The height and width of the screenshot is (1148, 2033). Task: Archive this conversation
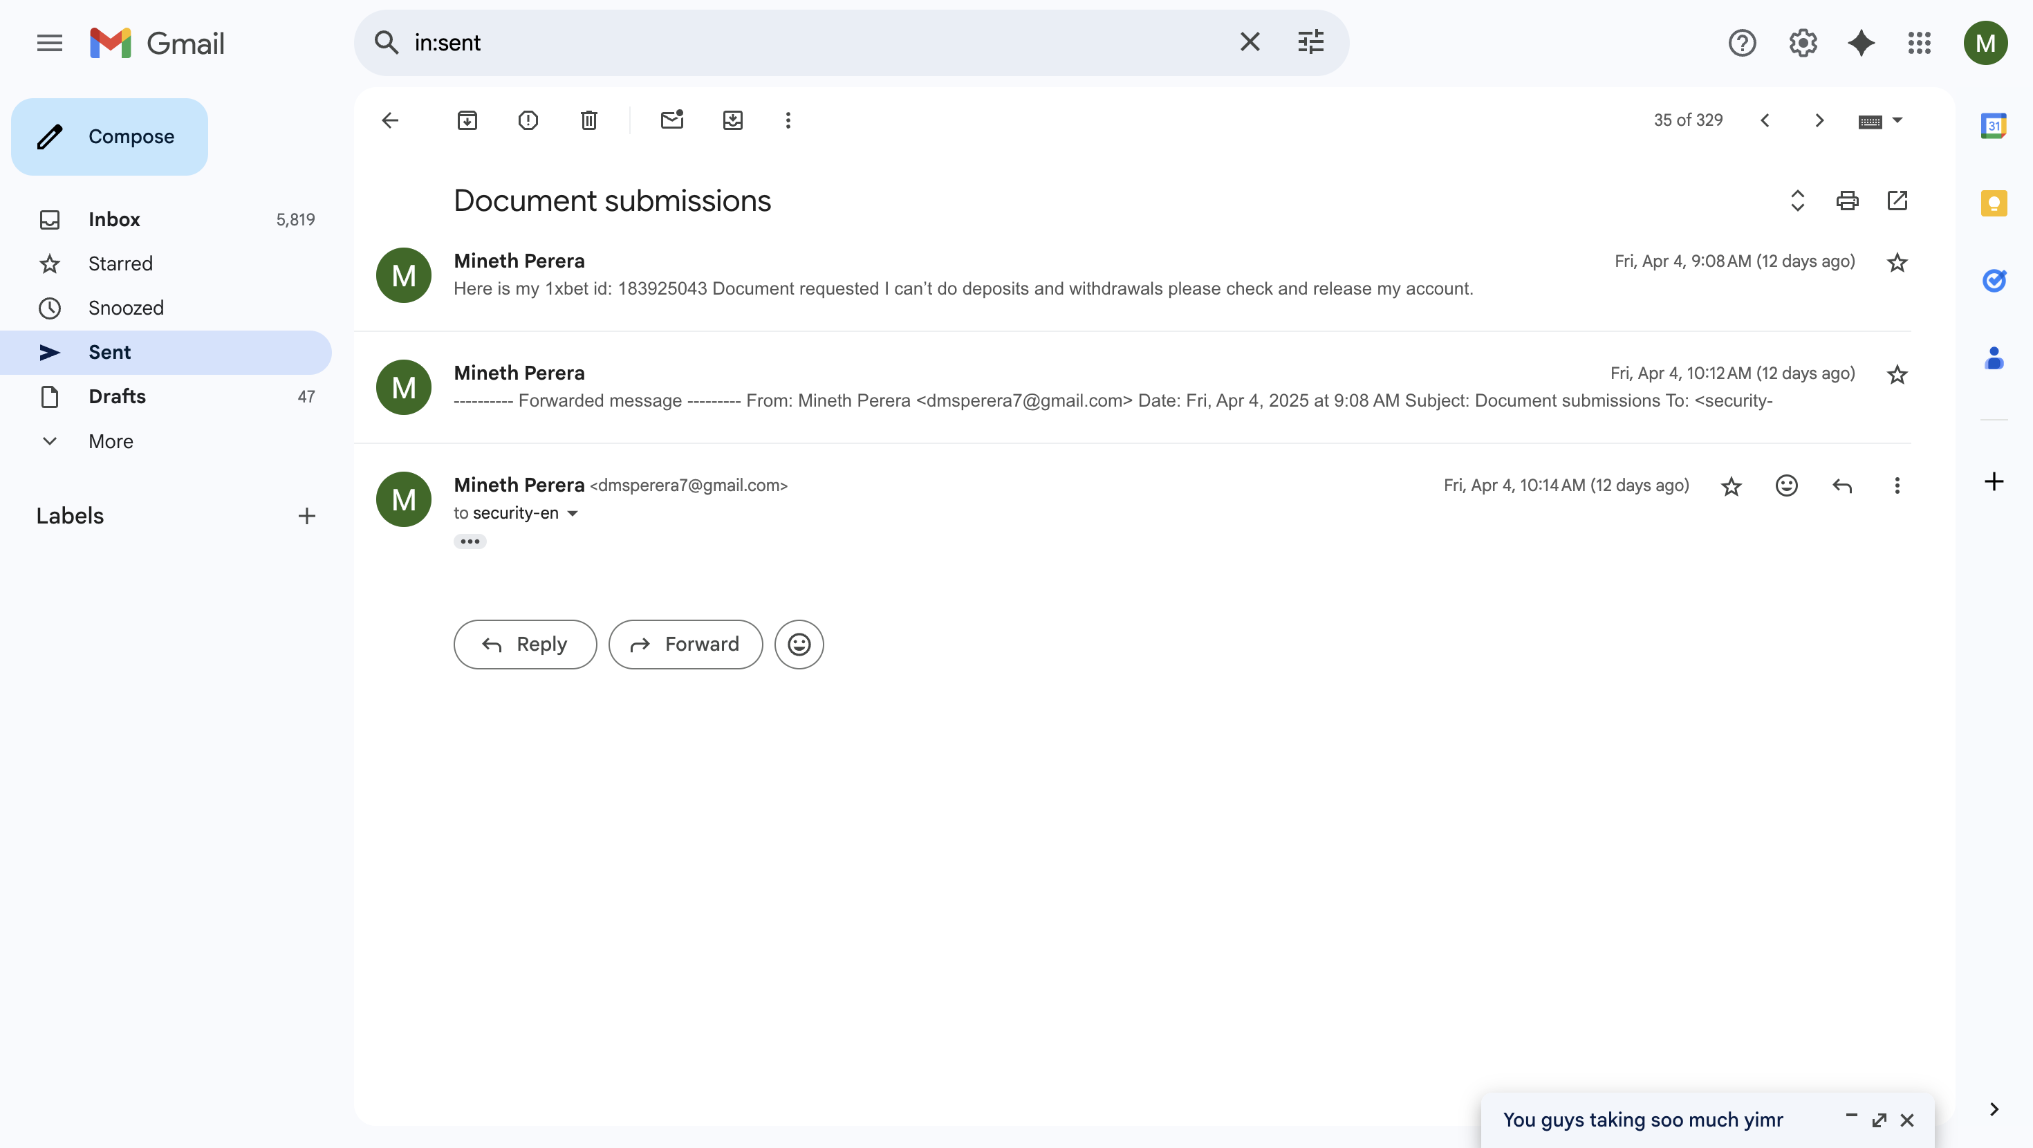(x=467, y=120)
